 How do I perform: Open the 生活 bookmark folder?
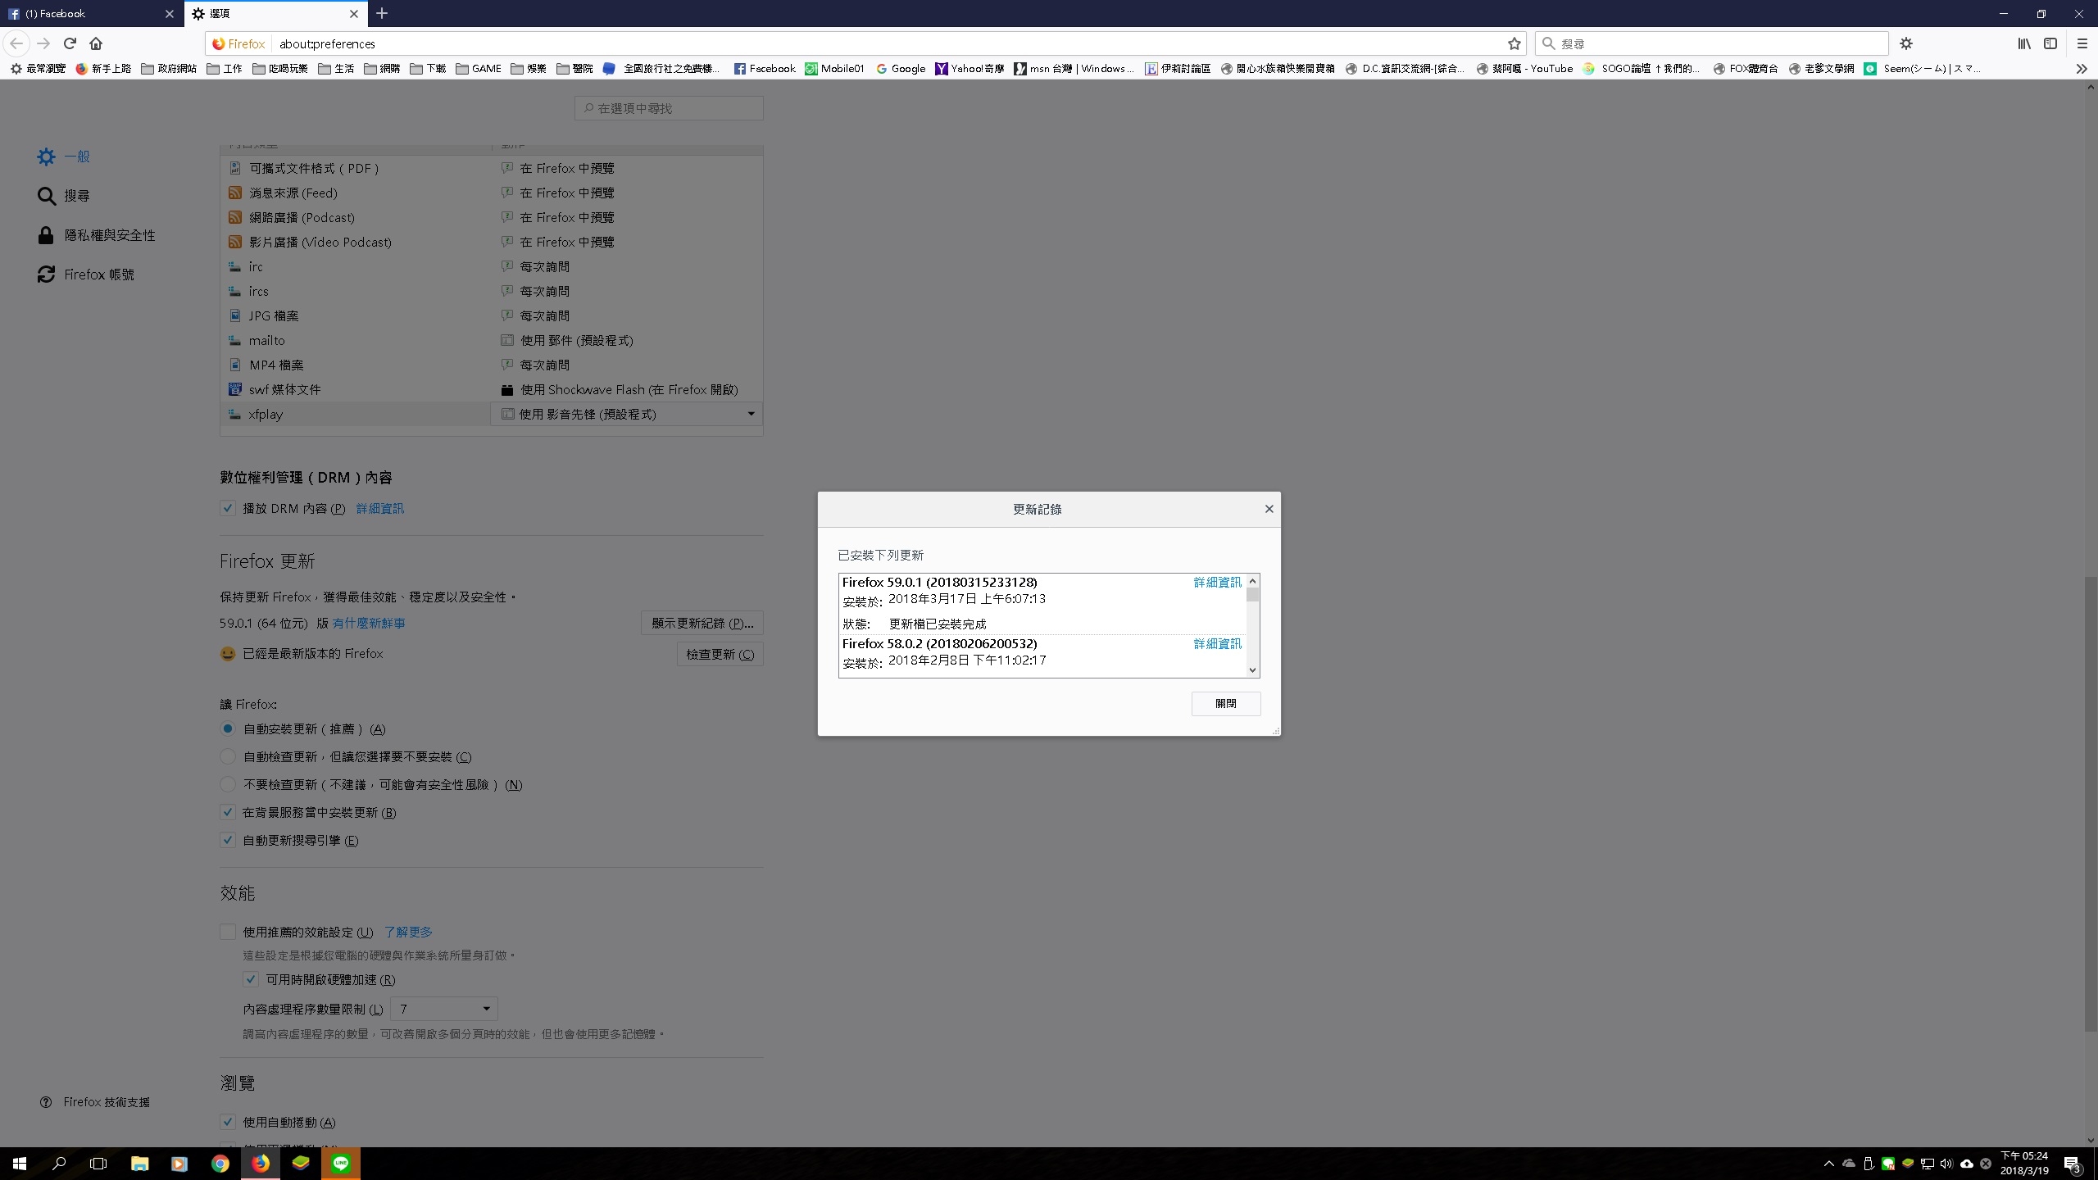pyautogui.click(x=336, y=69)
